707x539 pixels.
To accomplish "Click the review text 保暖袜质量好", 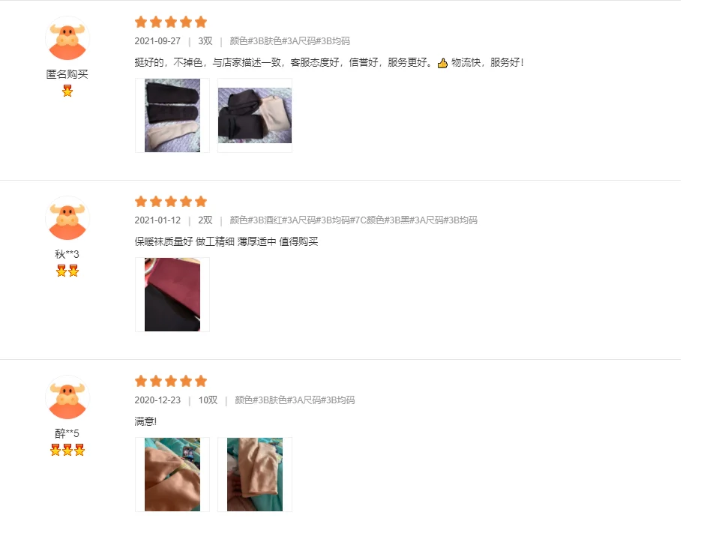I will pyautogui.click(x=163, y=241).
